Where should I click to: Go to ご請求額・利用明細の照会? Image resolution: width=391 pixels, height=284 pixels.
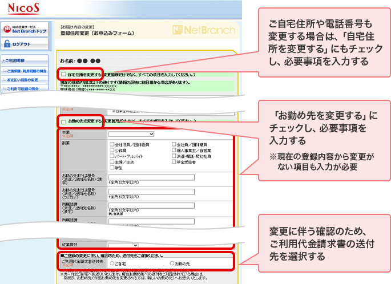pos(27,70)
